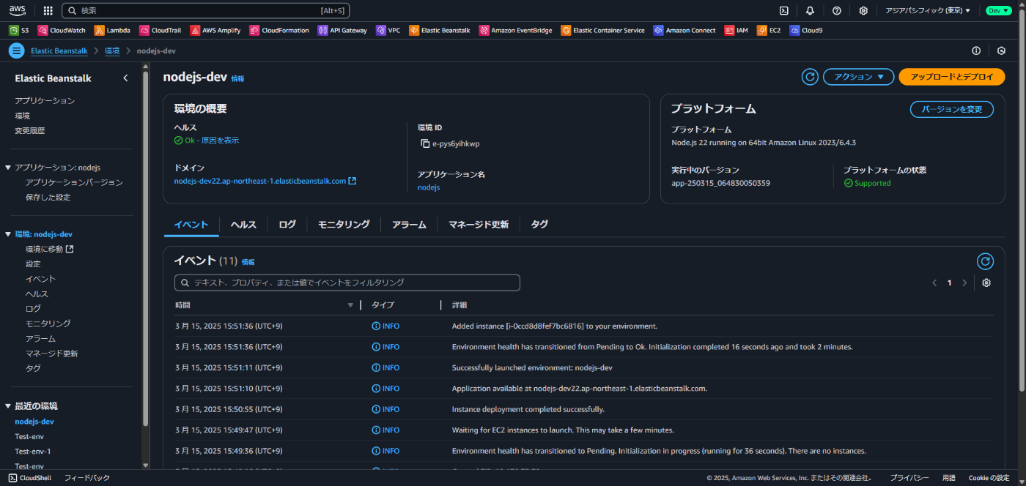
Task: Refresh the events list
Action: (986, 261)
